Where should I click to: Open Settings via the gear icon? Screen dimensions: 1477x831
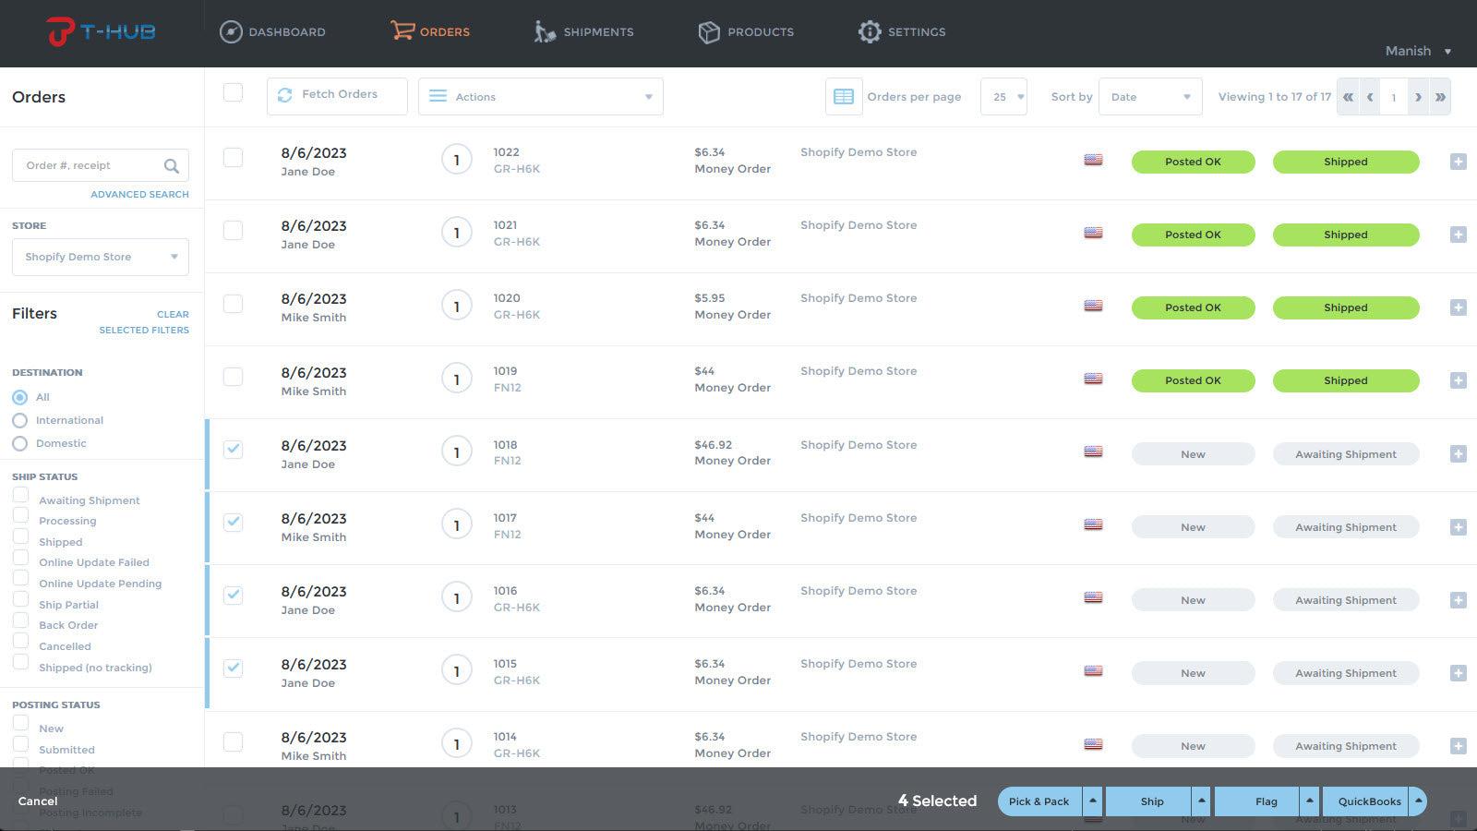[869, 31]
